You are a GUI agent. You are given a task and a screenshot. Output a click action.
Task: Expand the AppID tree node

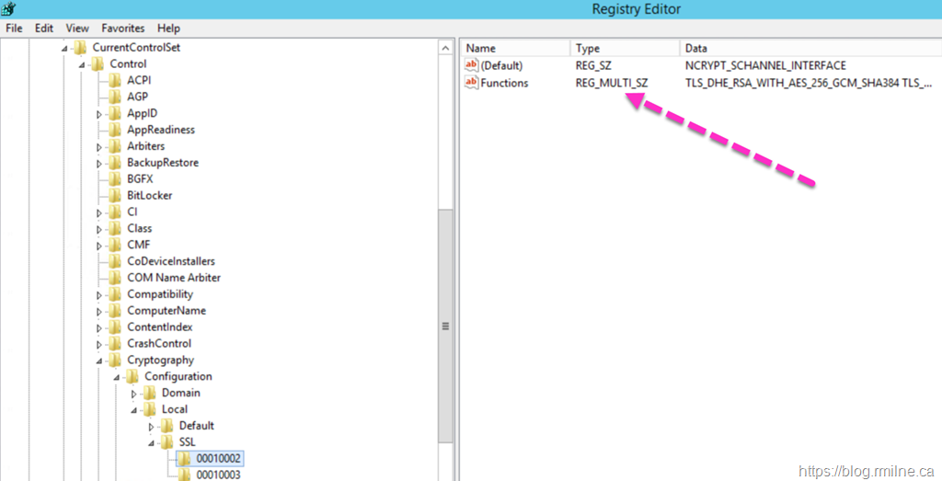click(99, 114)
